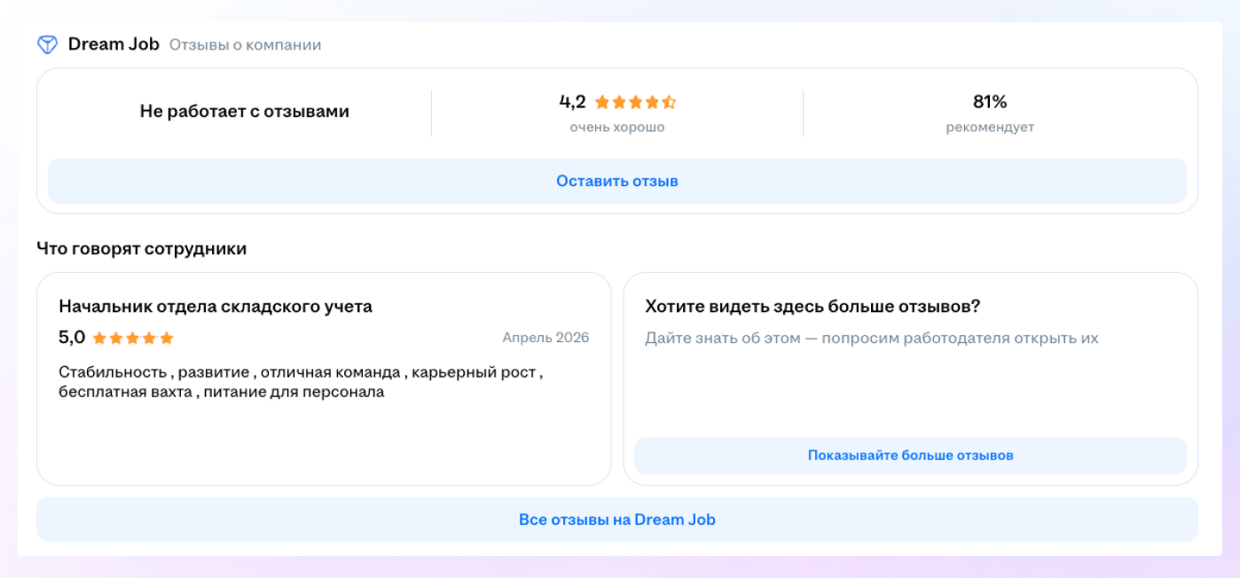Screen dimensions: 1240x578
Task: Click the 4,2 overall rating number
Action: coord(572,102)
